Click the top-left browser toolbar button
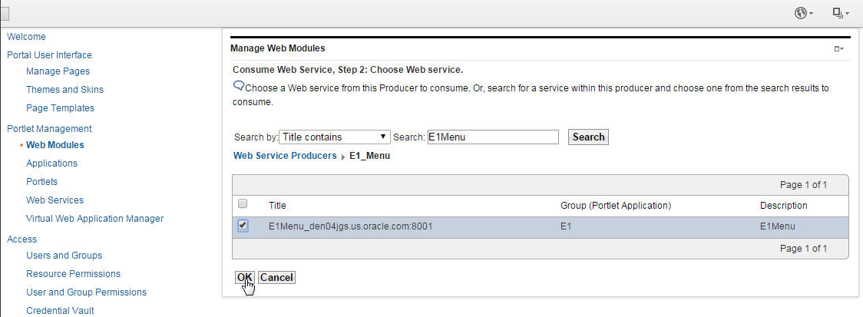Screen dimensions: 863x317 pos(4,13)
